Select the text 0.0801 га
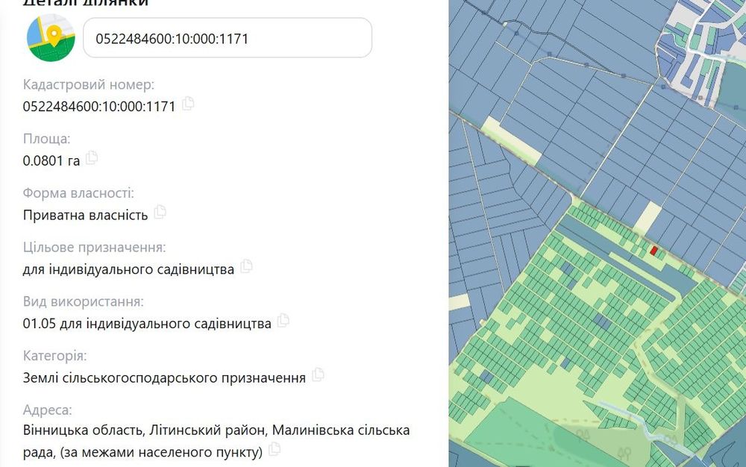This screenshot has width=746, height=467. coord(51,160)
